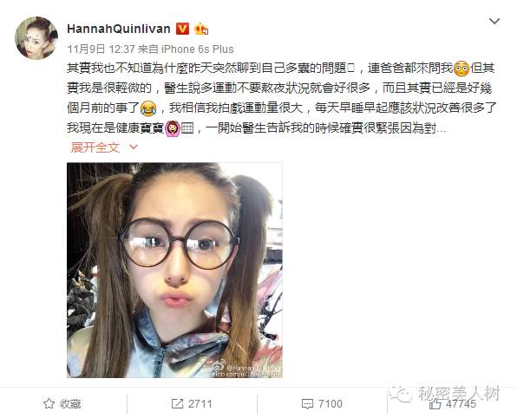Image resolution: width=517 pixels, height=418 pixels.
Task: Open the round profile avatar picture
Action: click(x=36, y=38)
